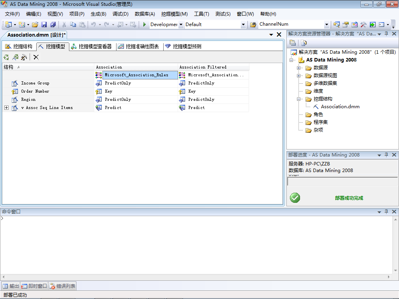
Task: Click the Association model column header
Action: [x=136, y=67]
